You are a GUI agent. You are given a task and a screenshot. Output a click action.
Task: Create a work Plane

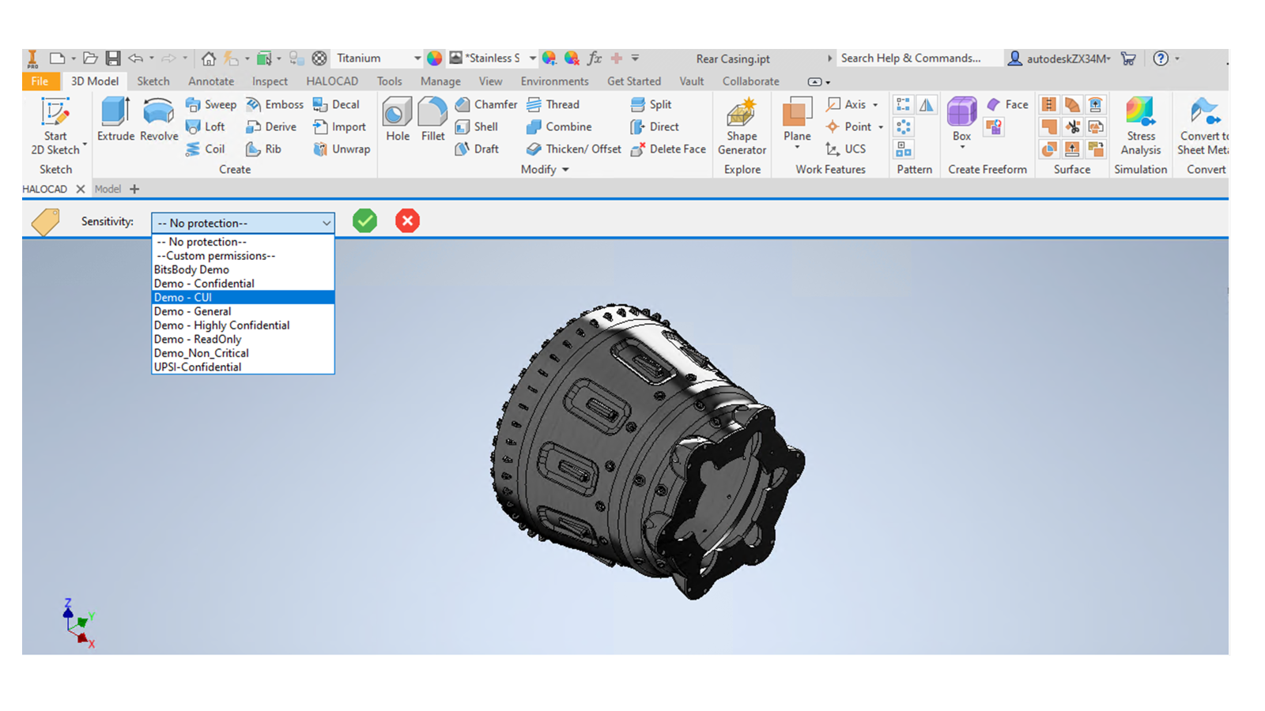[797, 123]
